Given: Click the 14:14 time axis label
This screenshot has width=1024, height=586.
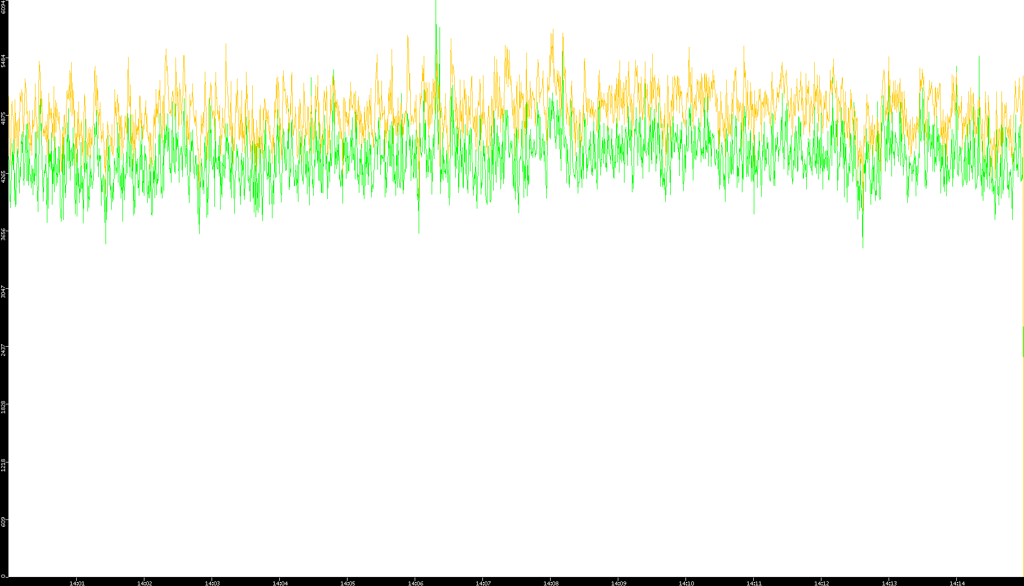Looking at the screenshot, I should (x=957, y=583).
